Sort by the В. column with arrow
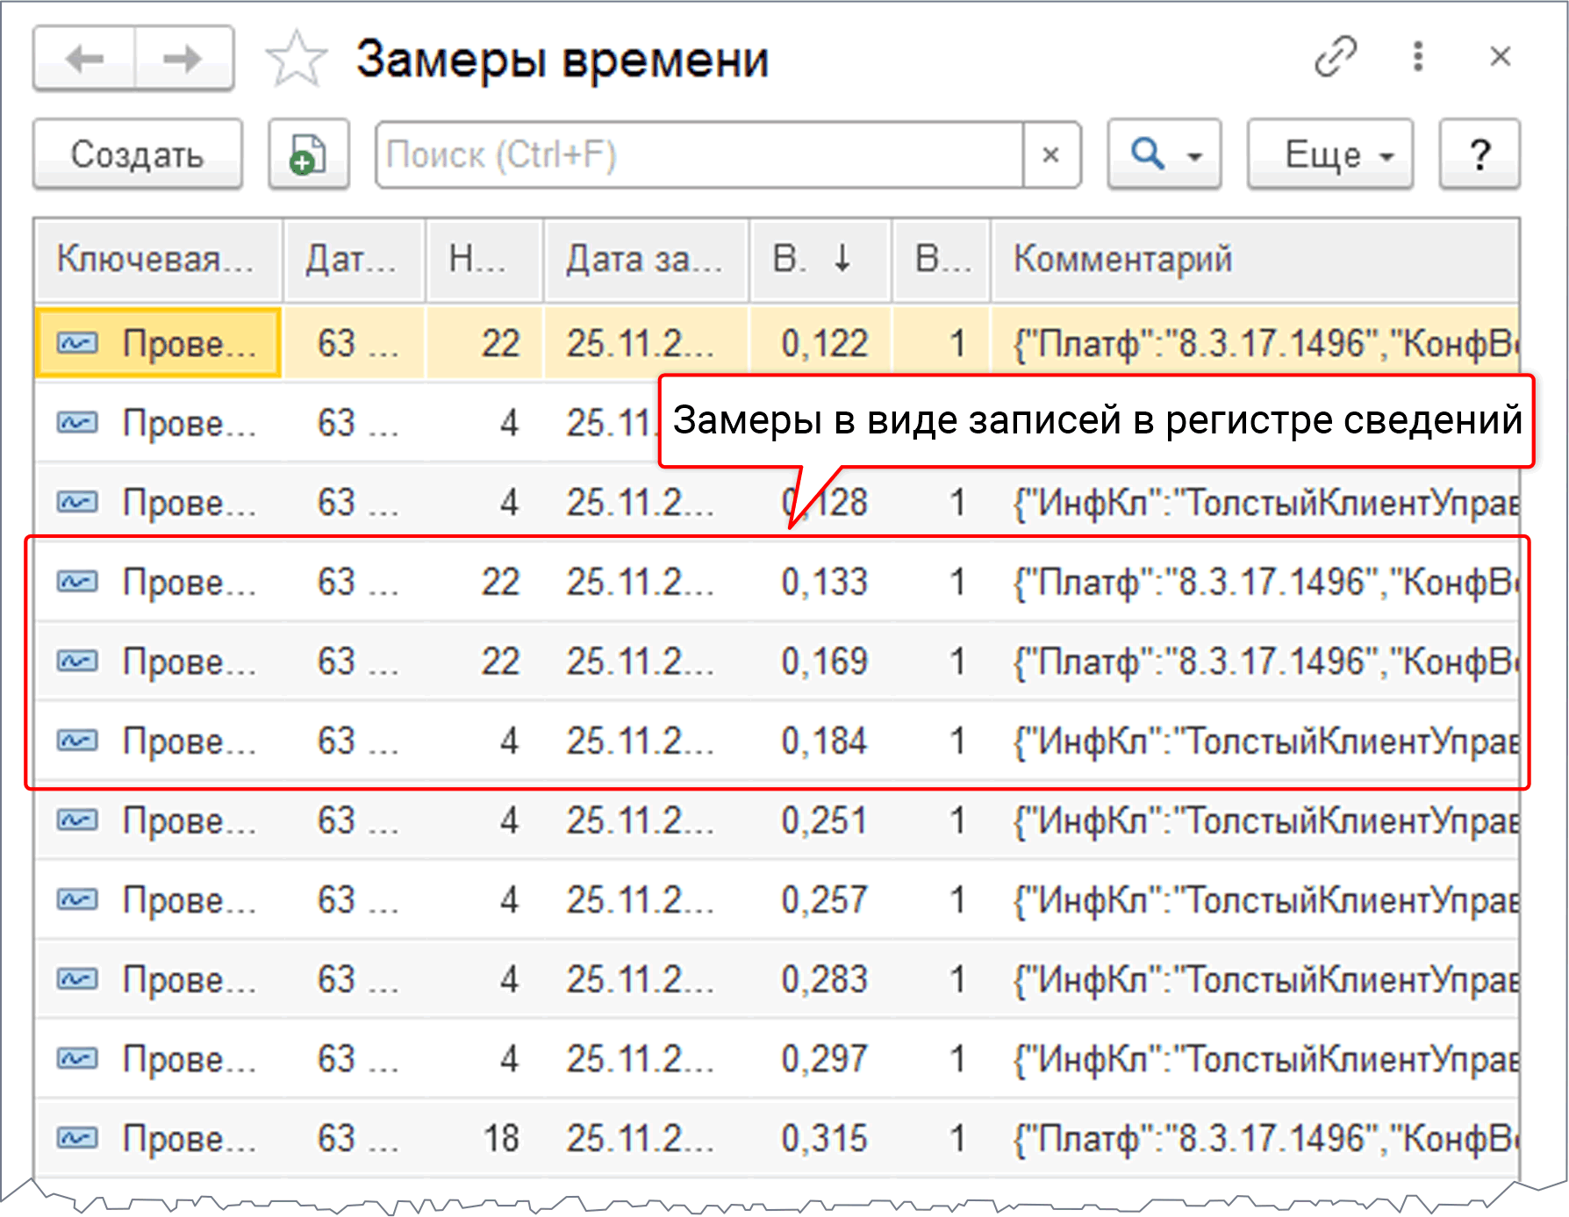This screenshot has height=1217, width=1569. 820,260
